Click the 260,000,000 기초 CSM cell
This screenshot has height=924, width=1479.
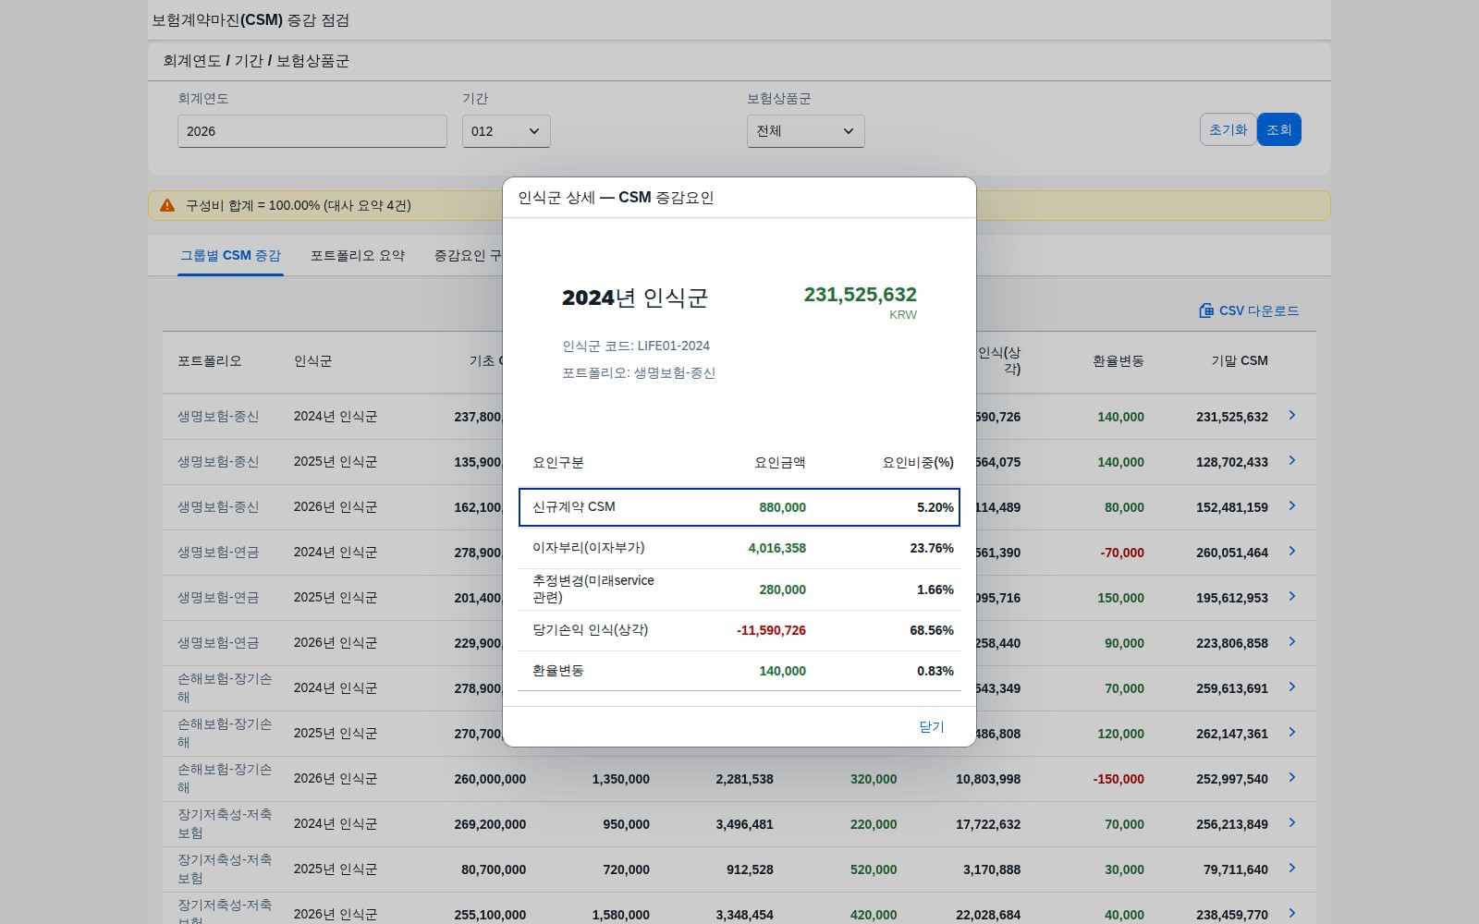click(x=490, y=779)
